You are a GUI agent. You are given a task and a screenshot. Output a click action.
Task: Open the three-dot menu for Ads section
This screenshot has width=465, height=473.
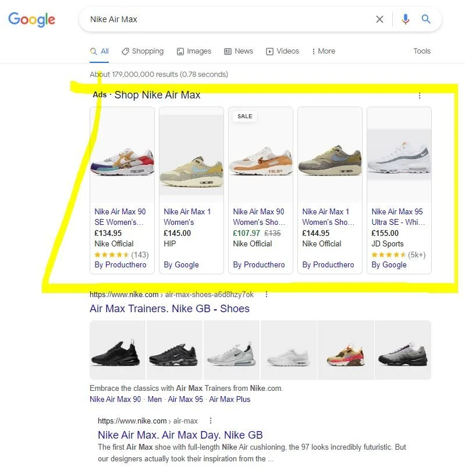click(x=420, y=96)
